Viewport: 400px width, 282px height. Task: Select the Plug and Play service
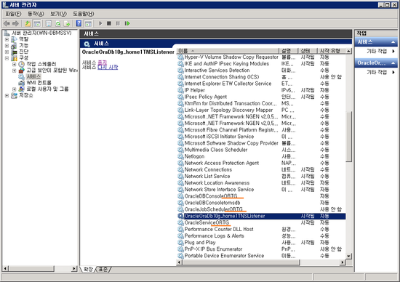tap(262, 243)
